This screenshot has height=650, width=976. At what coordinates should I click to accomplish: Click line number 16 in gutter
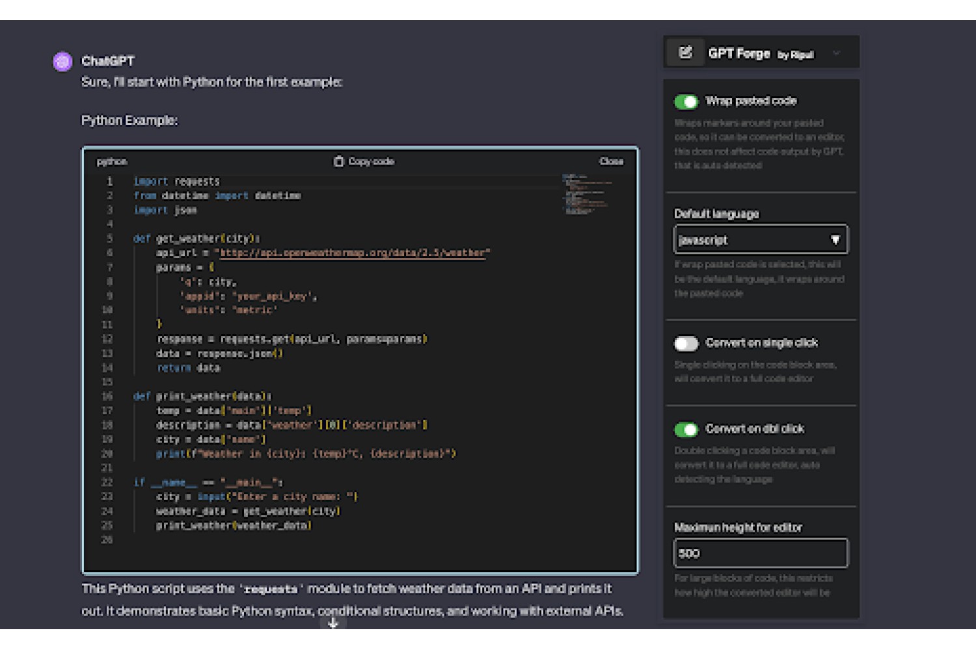(x=107, y=396)
